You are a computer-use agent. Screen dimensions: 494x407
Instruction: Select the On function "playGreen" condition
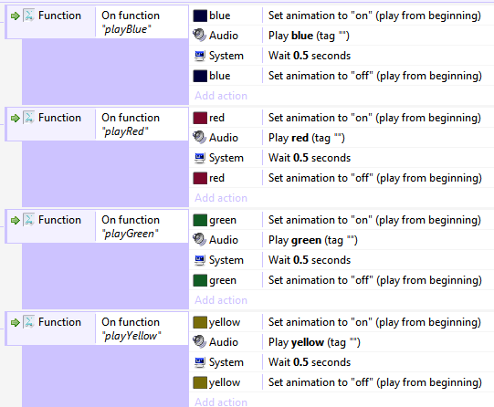(142, 226)
